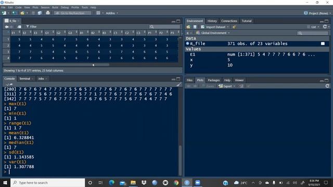
Task: Click the Save All icon in main toolbar
Action: [40, 13]
